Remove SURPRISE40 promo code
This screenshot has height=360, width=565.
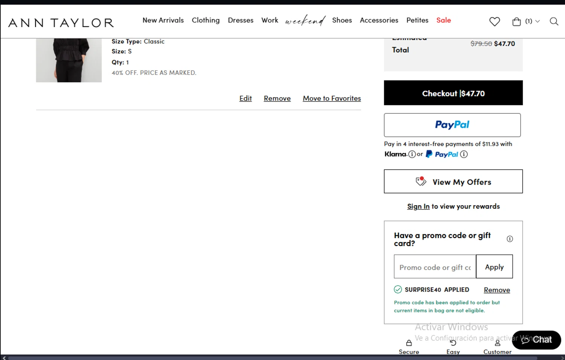497,290
